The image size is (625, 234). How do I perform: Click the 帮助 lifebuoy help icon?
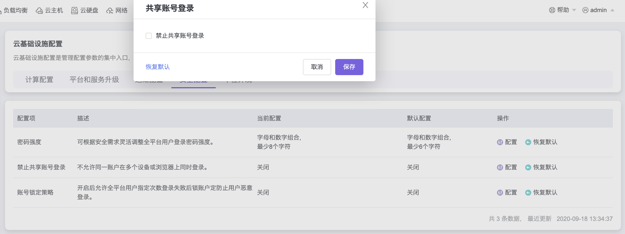(552, 10)
